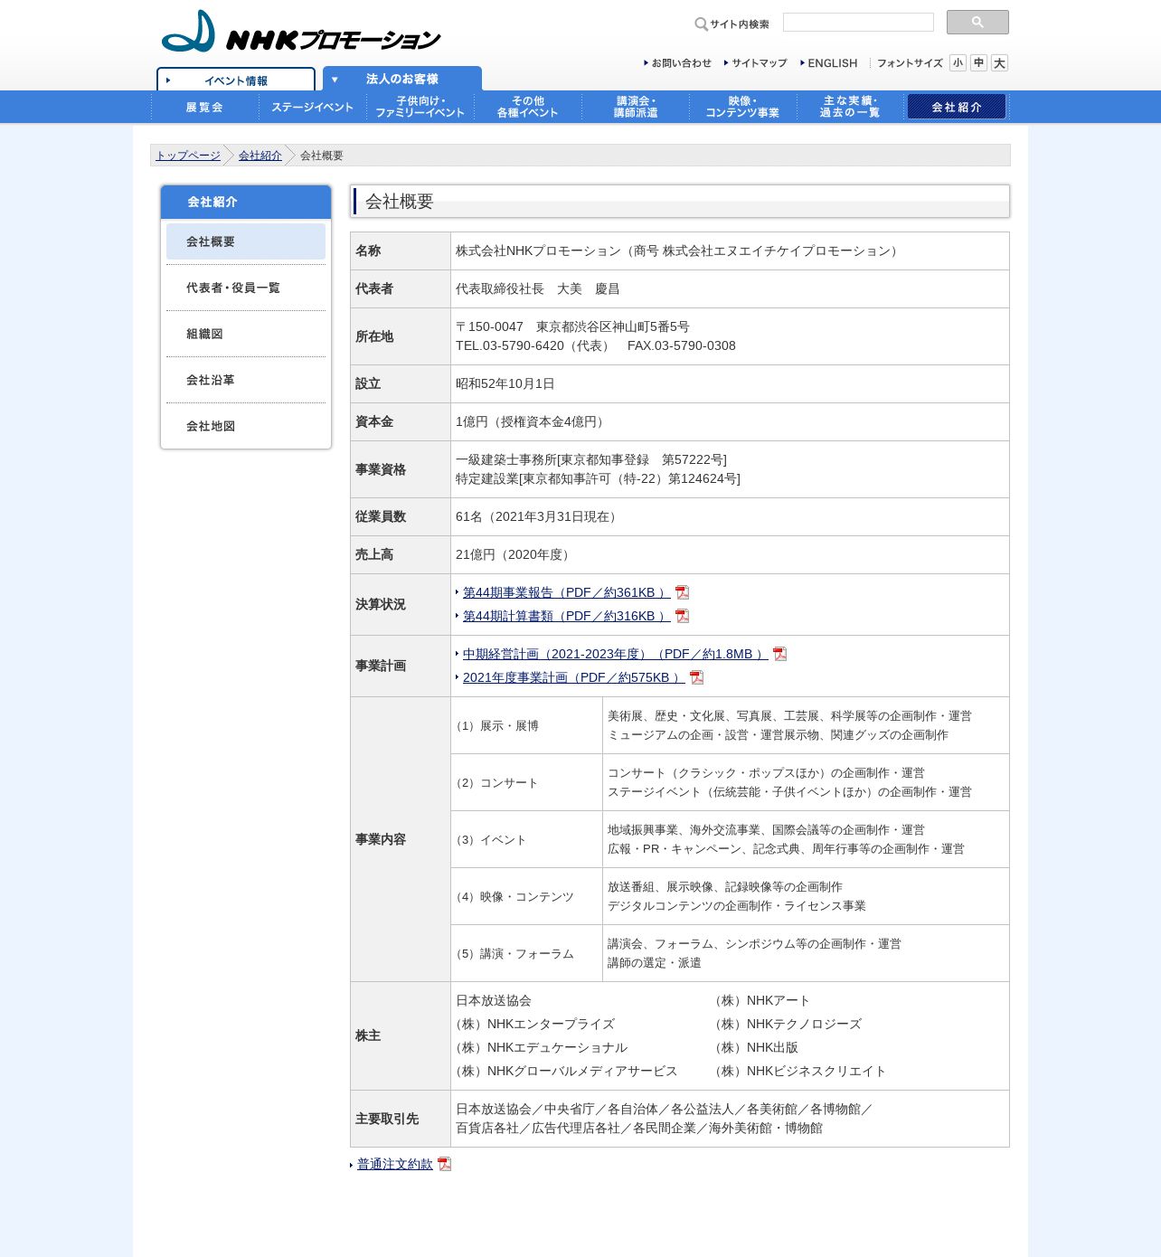Select 代表者・役員一覧 in the sidebar
This screenshot has width=1161, height=1257.
pyautogui.click(x=246, y=288)
